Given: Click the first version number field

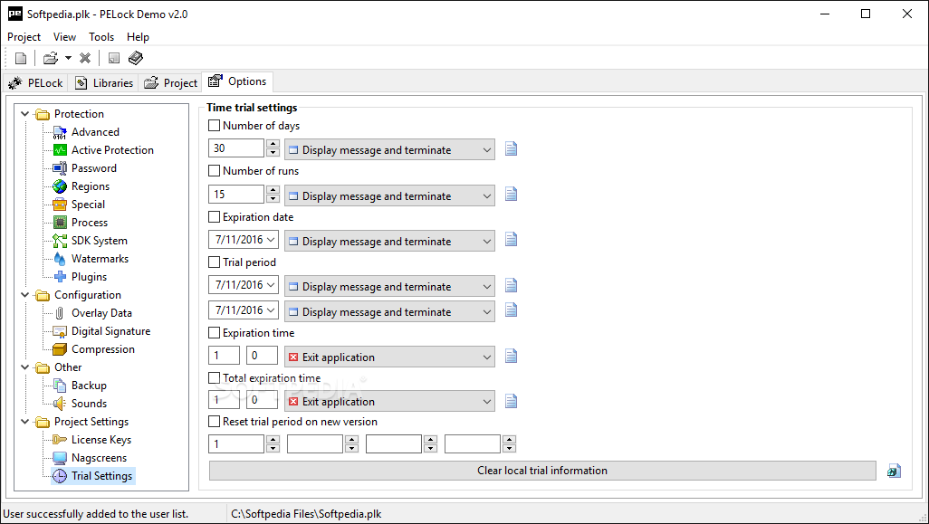Looking at the screenshot, I should [236, 444].
